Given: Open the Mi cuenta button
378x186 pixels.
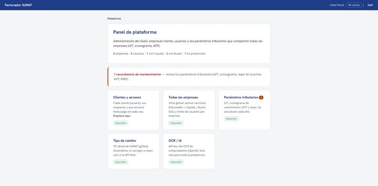Looking at the screenshot, I should (x=354, y=5).
